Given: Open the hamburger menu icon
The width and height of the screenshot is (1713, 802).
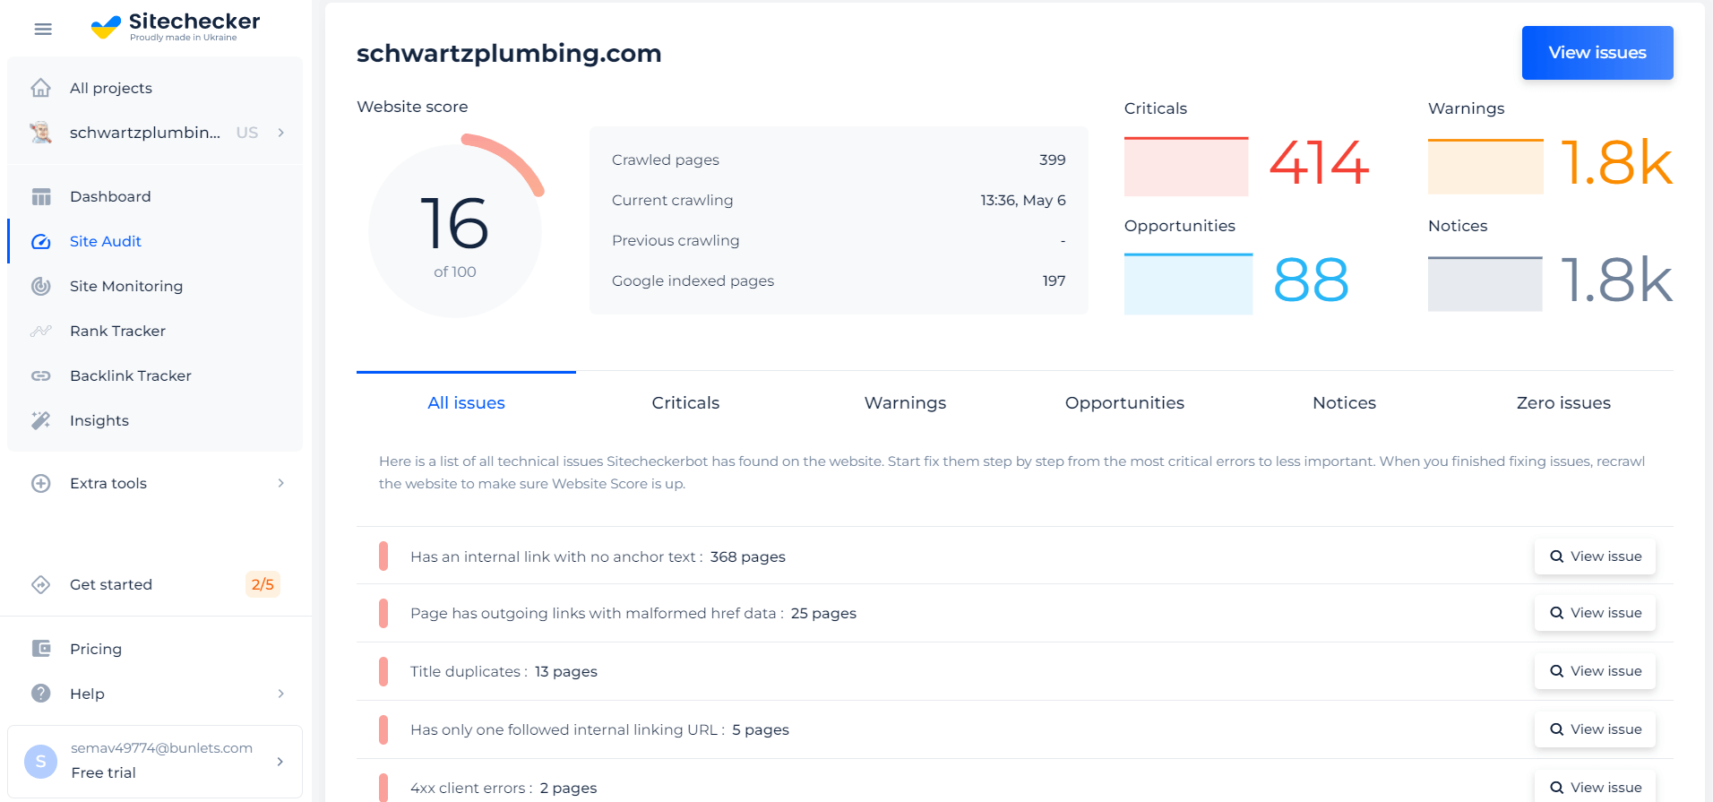Looking at the screenshot, I should (43, 30).
